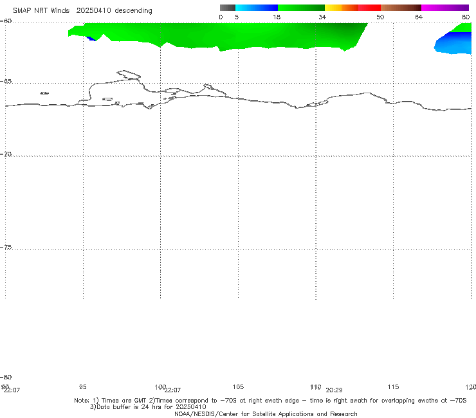
Task: Click the green 18-34 segment of the color bar
Action: coord(301,8)
